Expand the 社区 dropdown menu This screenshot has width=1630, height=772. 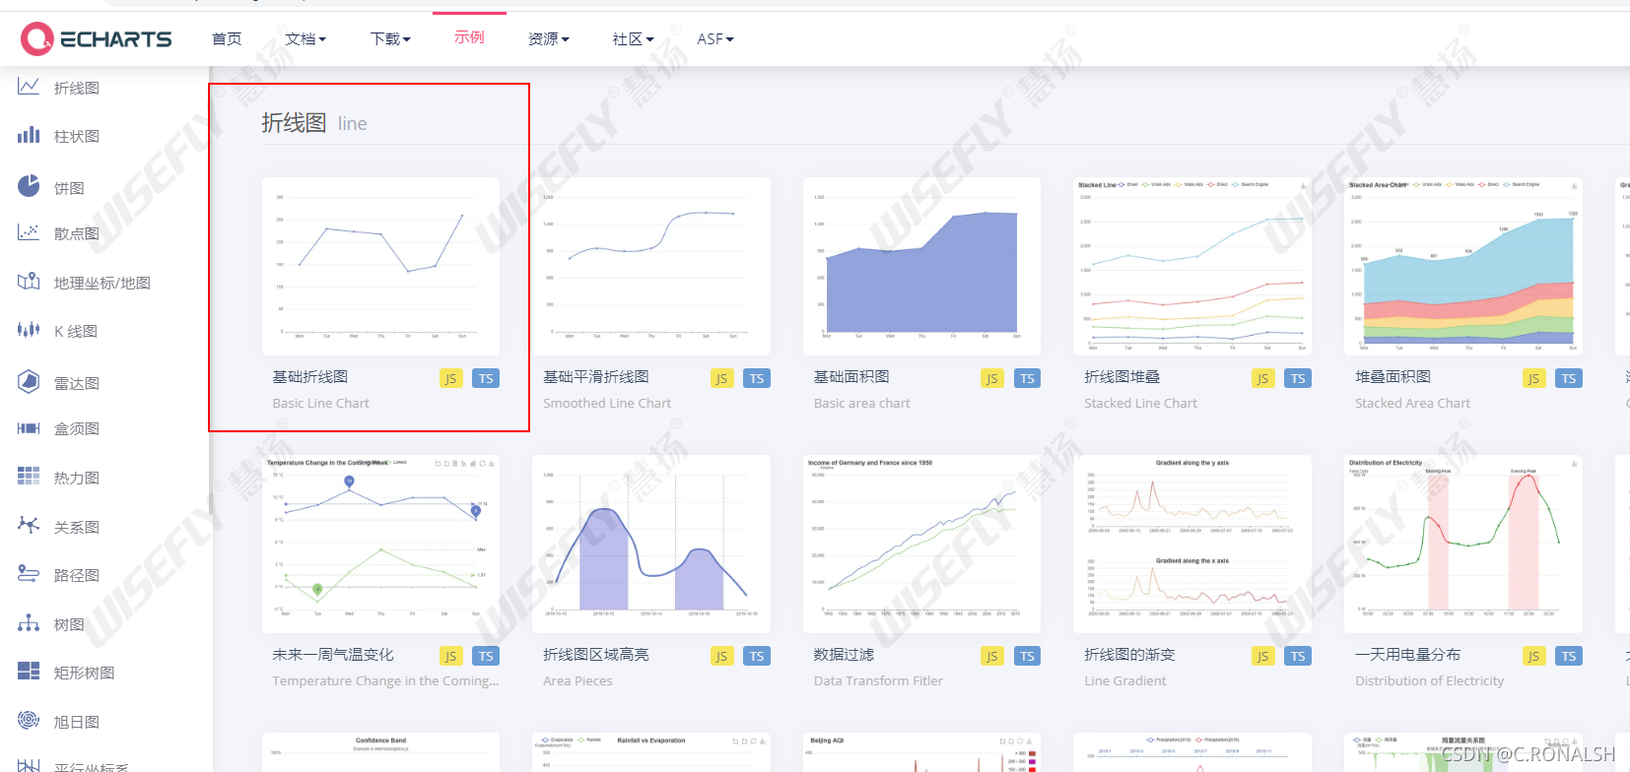(633, 39)
